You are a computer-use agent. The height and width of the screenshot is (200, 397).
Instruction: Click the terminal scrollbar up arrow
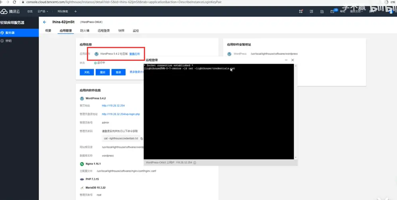(x=295, y=65)
